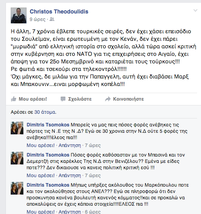Reply to the third comment about ΑΝΕΛ
This screenshot has height=214, width=201.
[70, 212]
